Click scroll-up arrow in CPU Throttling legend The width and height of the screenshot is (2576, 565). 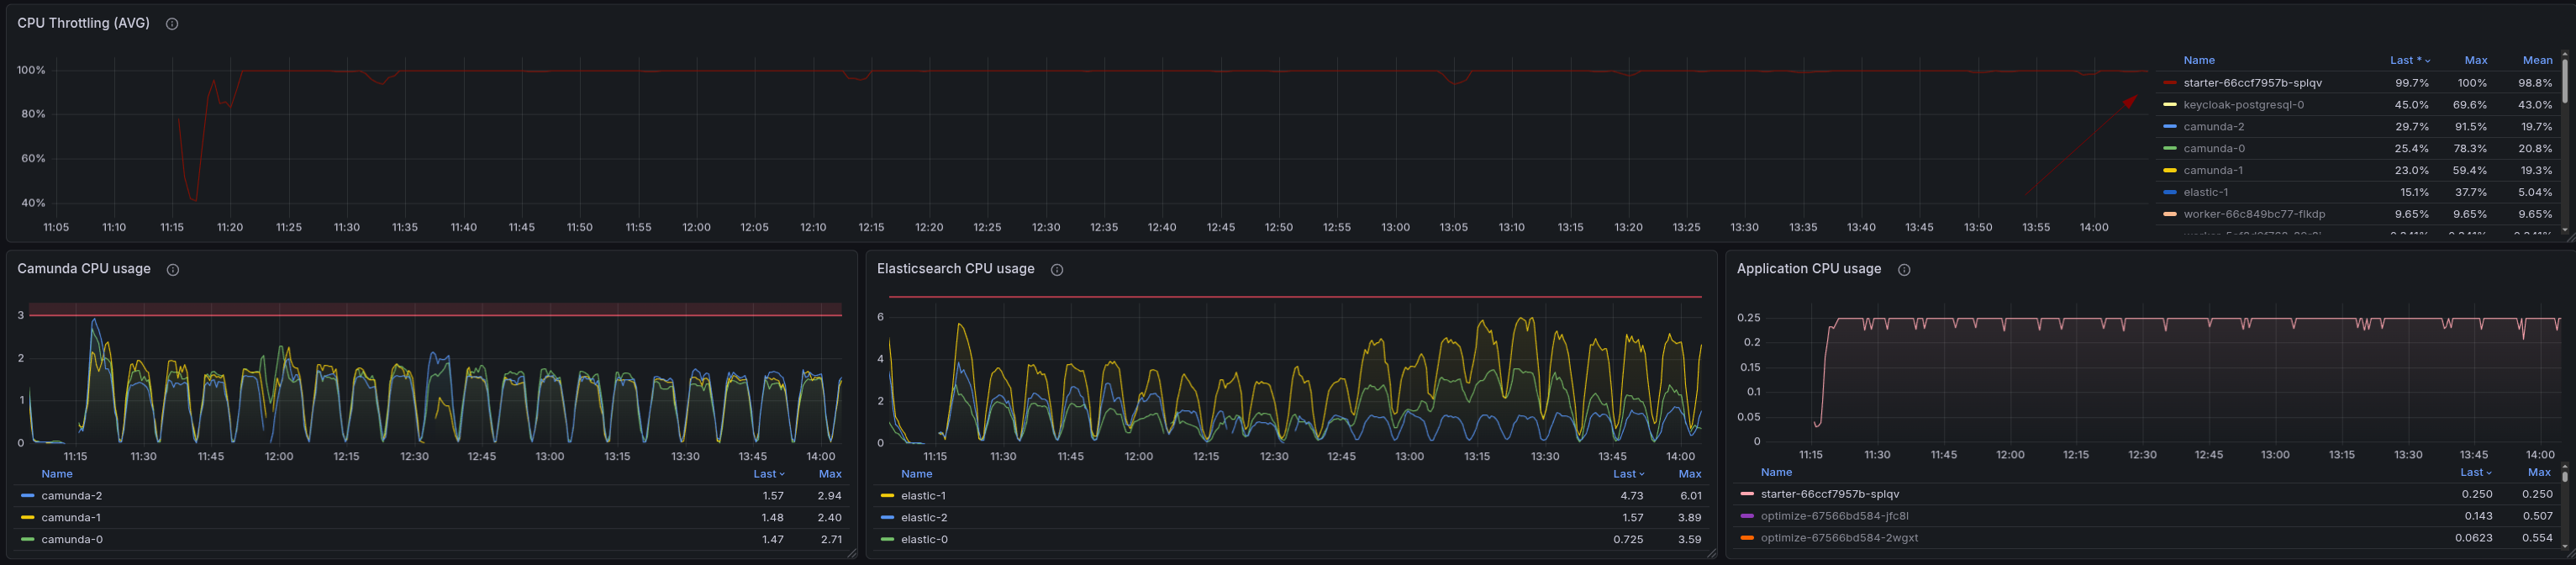(x=2565, y=55)
